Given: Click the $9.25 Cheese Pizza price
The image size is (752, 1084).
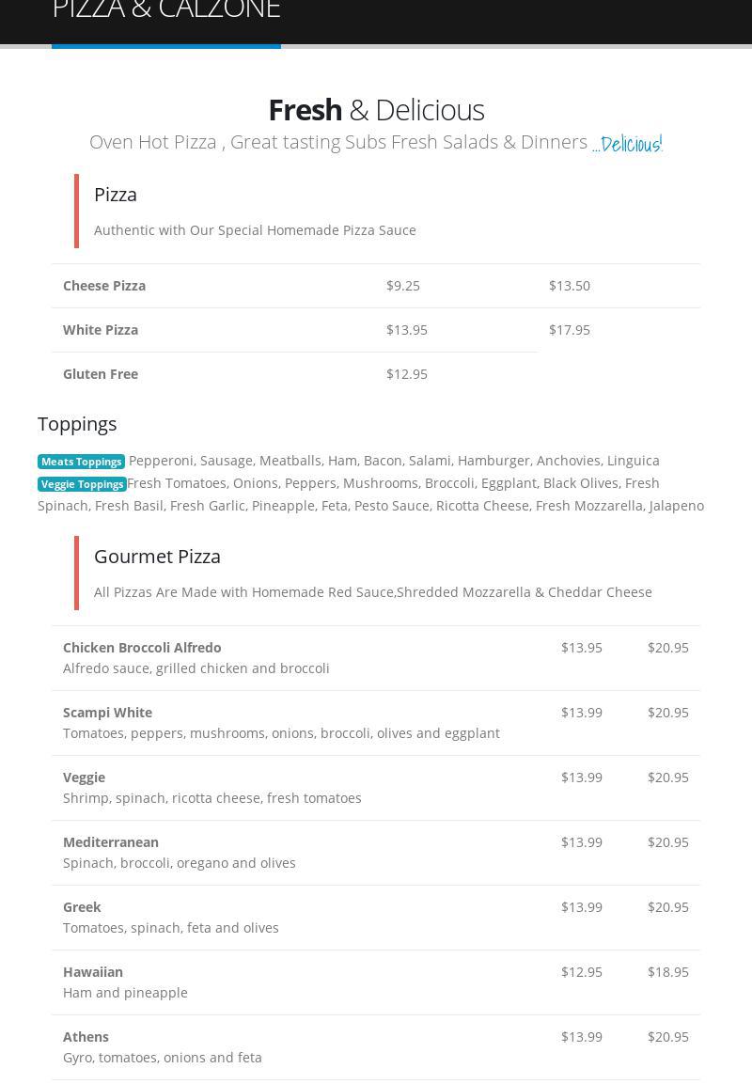Looking at the screenshot, I should tap(403, 286).
